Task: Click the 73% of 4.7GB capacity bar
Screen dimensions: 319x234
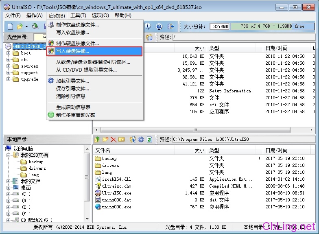Action: (273, 26)
